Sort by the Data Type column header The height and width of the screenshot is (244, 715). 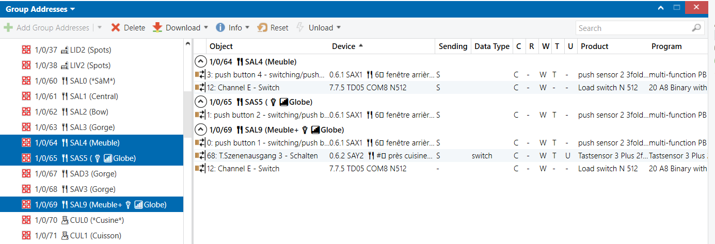tap(491, 46)
